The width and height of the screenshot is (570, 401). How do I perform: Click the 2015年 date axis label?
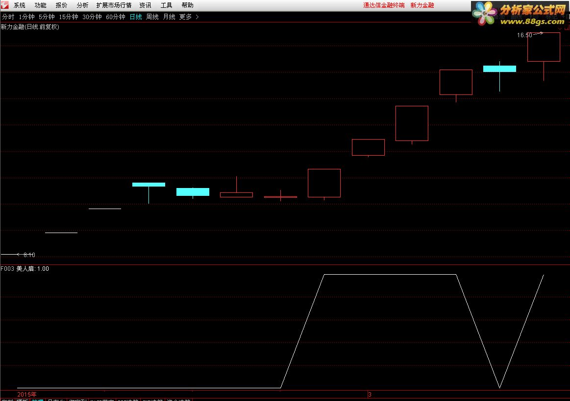coord(27,395)
